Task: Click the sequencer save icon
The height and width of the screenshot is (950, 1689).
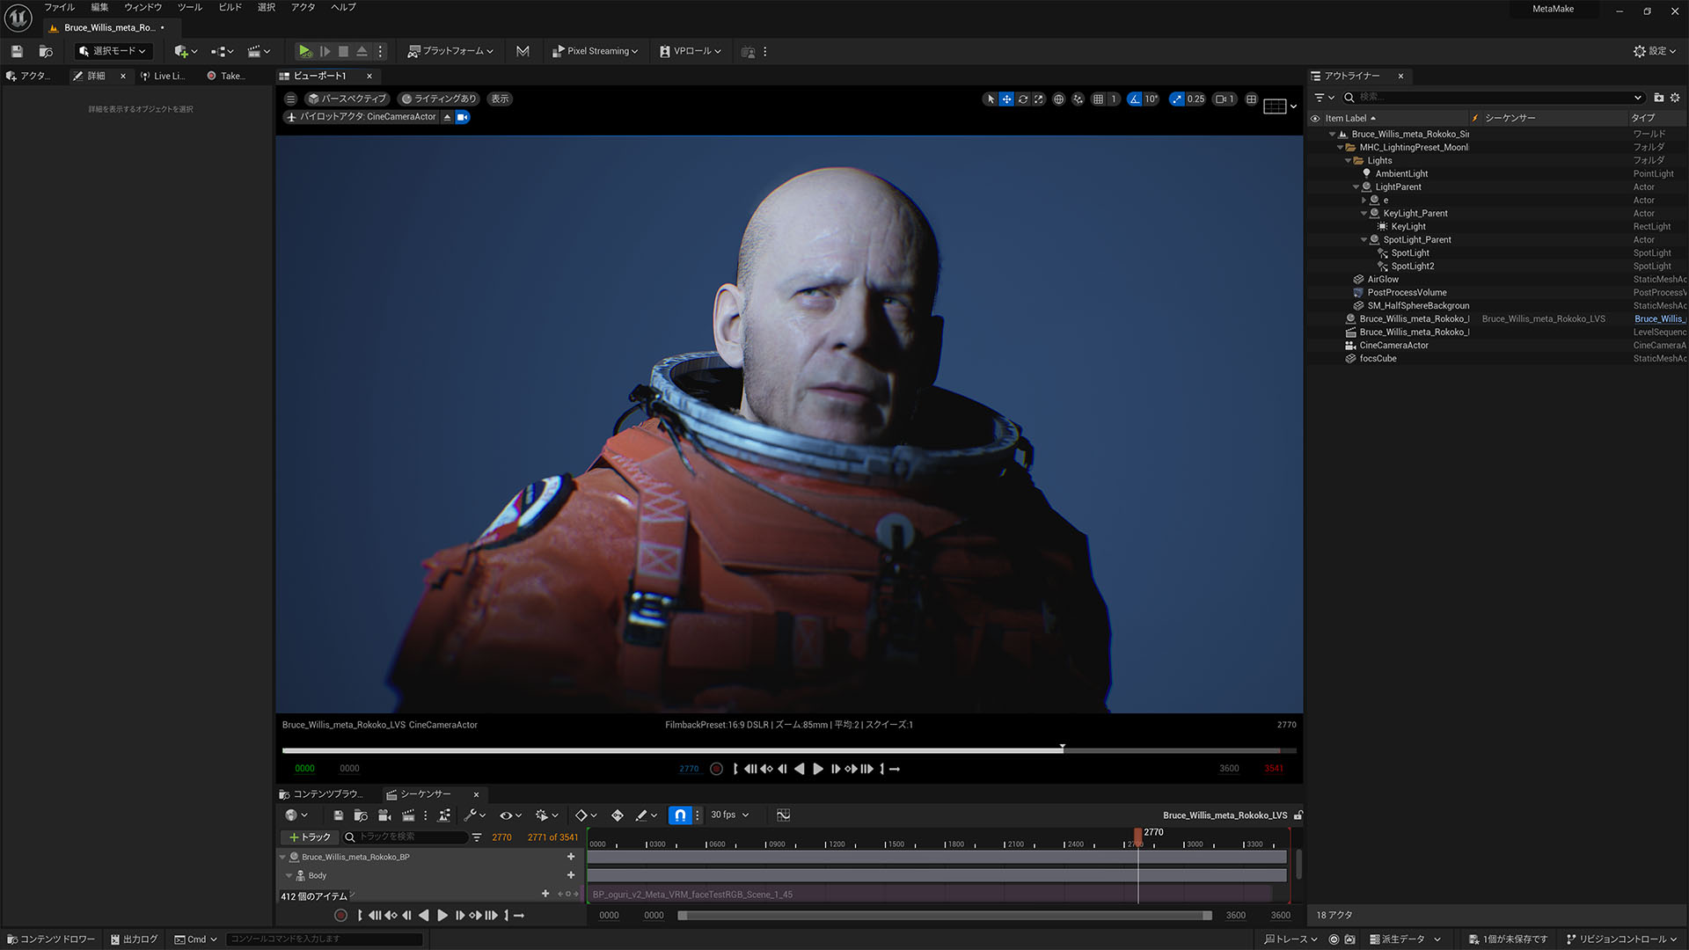Action: (338, 815)
